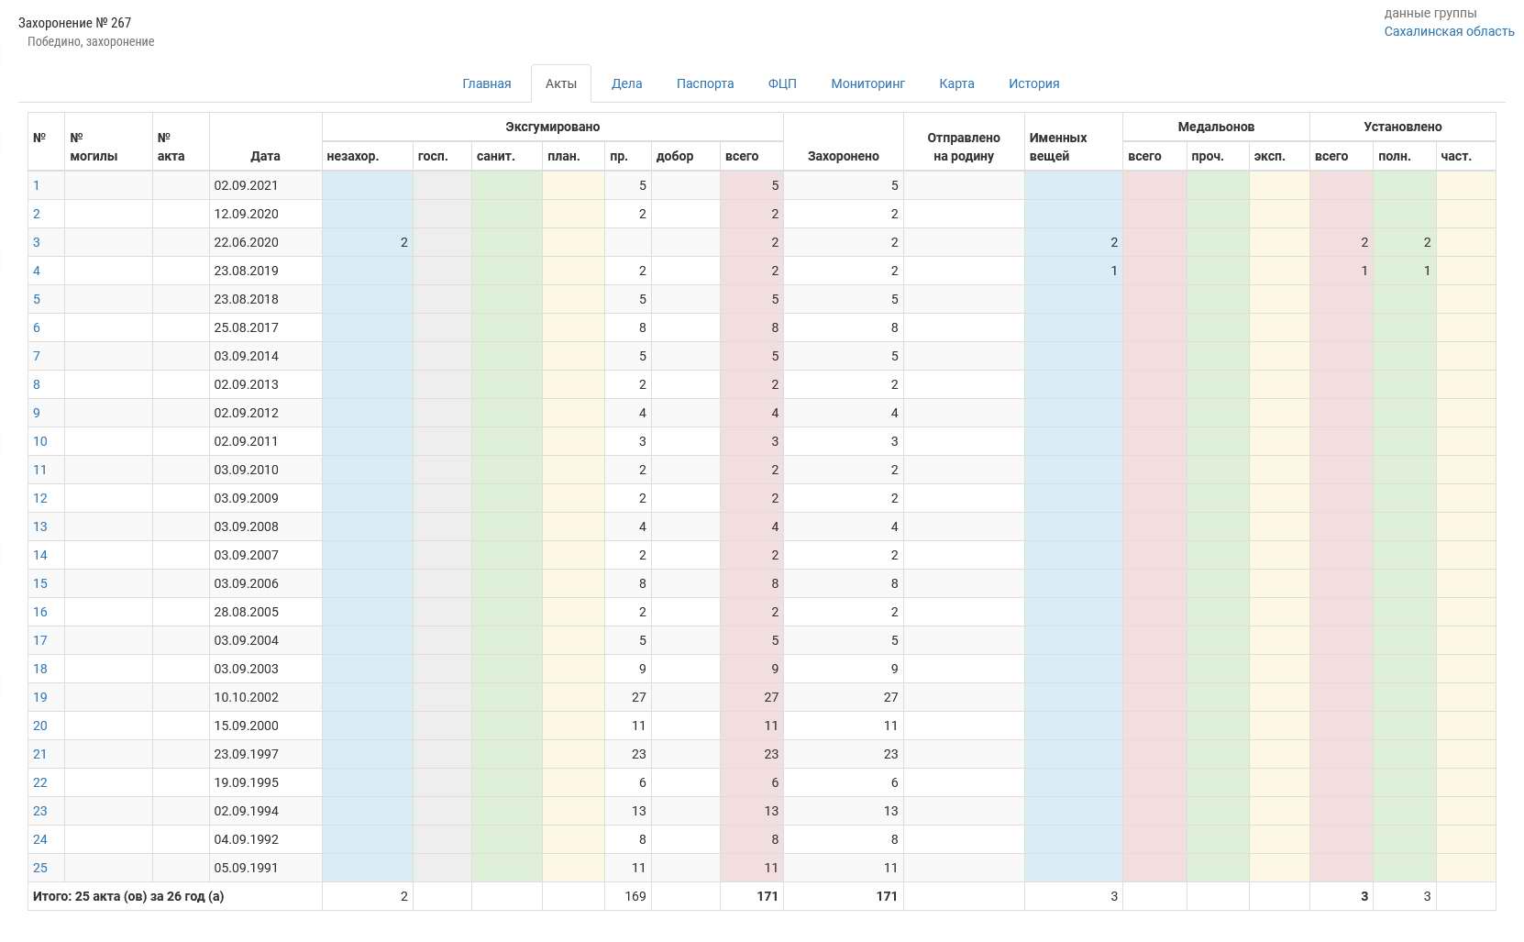Screen dimensions: 1524x942
Task: Click the Итого summary row label
Action: tap(128, 896)
